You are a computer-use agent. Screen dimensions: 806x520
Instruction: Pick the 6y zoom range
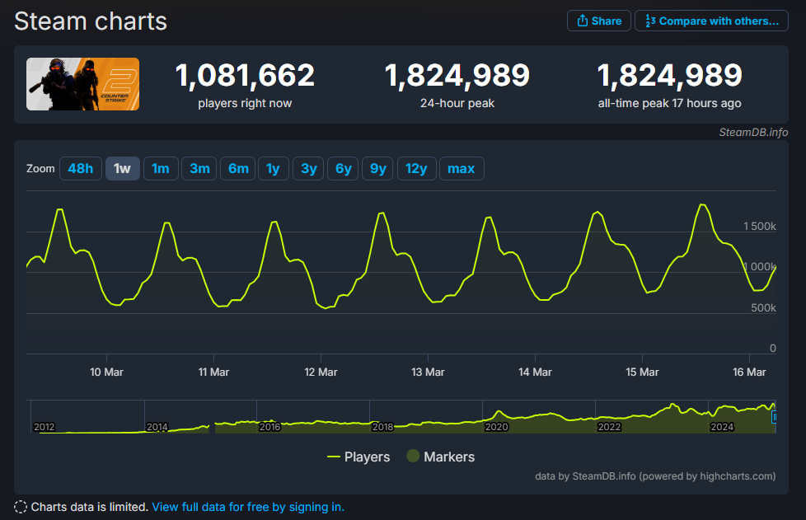point(343,169)
